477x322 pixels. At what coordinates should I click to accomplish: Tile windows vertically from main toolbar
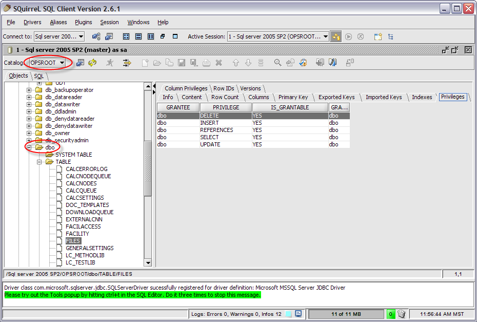coord(151,36)
